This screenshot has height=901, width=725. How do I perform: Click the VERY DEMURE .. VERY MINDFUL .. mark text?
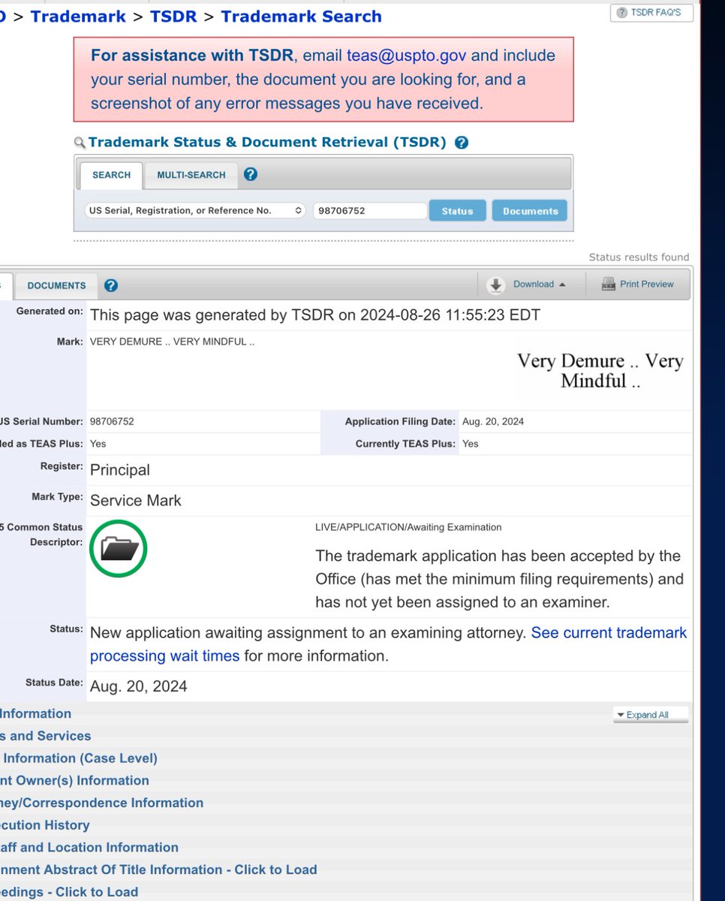pos(172,342)
